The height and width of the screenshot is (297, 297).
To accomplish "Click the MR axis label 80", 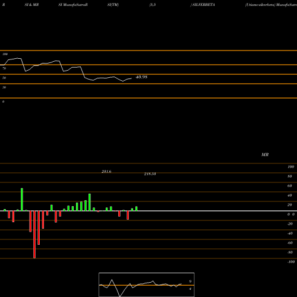I will pyautogui.click(x=289, y=176).
